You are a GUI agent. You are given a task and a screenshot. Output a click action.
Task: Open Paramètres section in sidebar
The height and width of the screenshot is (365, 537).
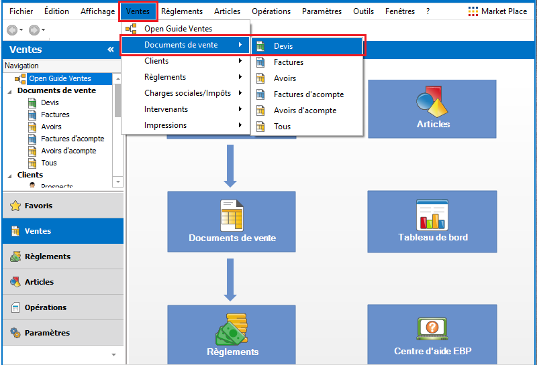tap(47, 333)
